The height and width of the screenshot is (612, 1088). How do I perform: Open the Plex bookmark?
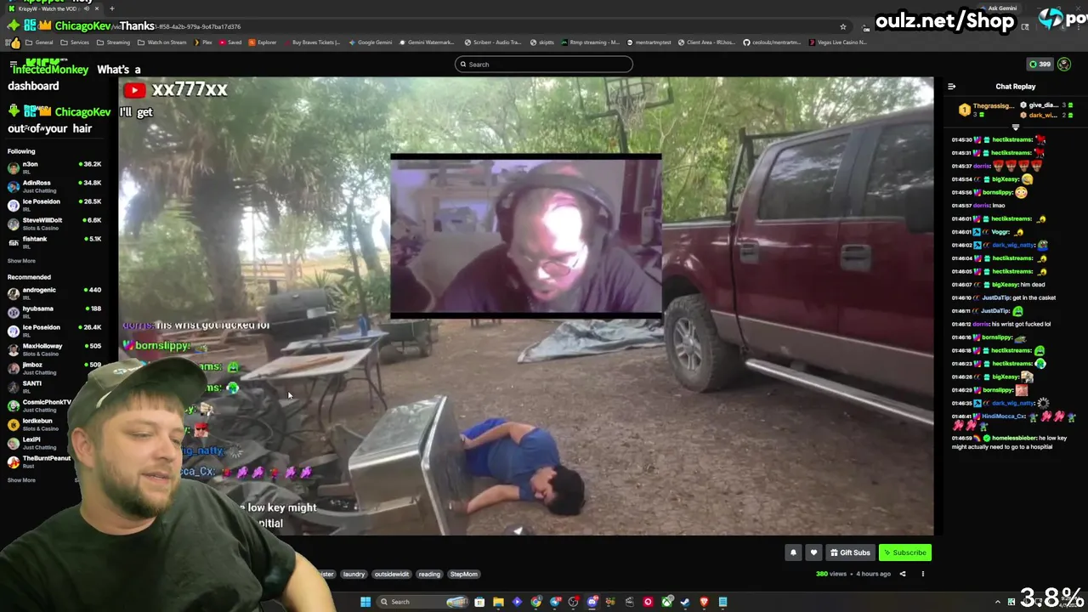(202, 42)
